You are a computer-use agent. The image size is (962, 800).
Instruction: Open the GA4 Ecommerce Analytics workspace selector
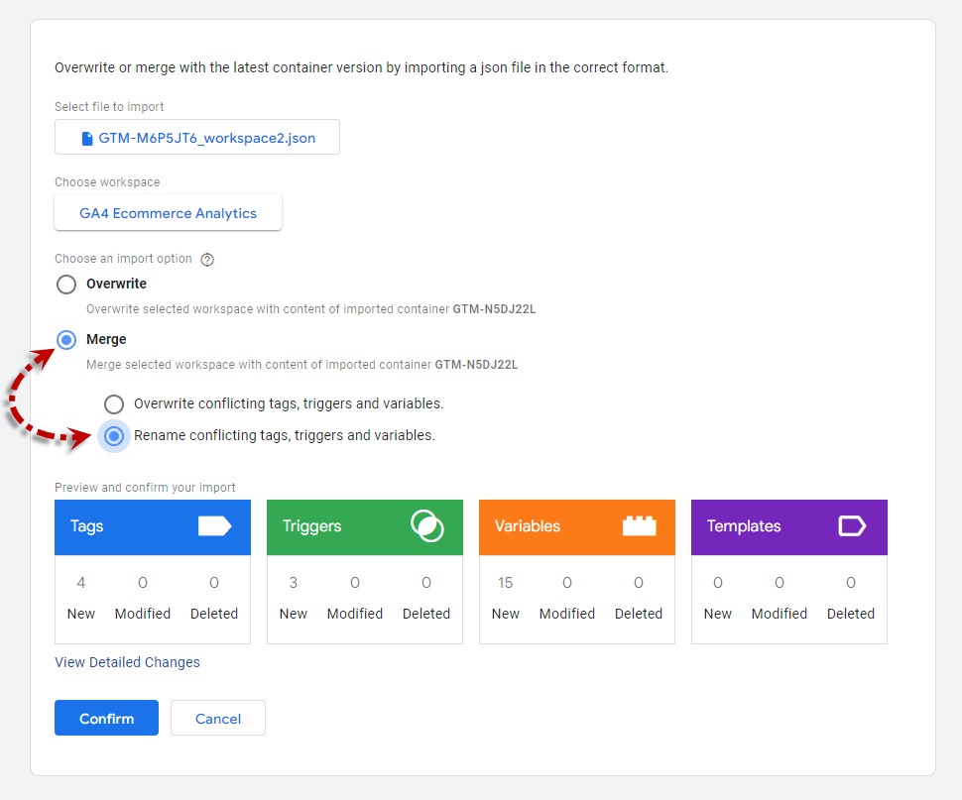pyautogui.click(x=169, y=213)
